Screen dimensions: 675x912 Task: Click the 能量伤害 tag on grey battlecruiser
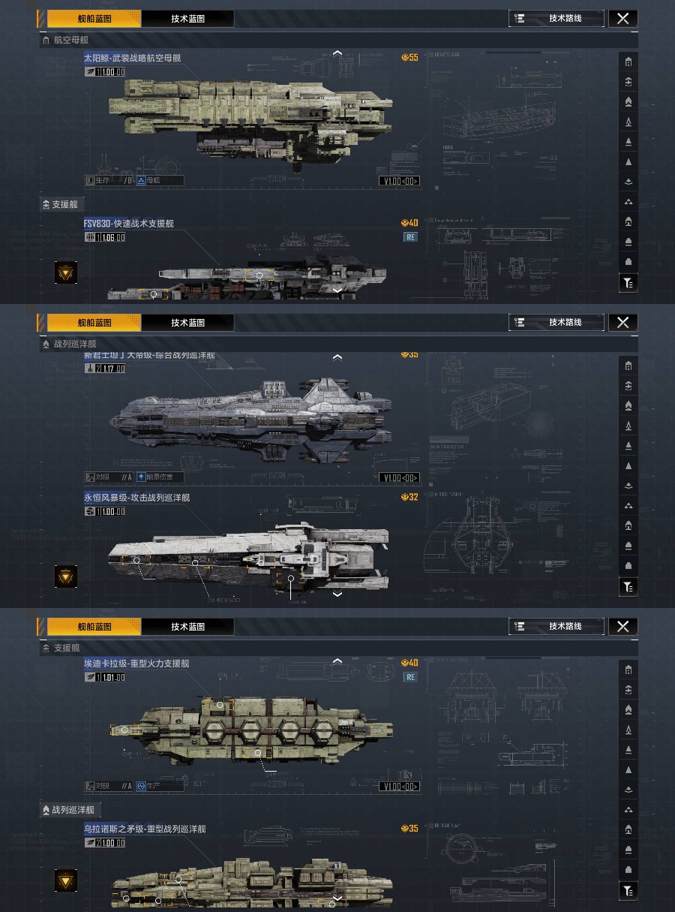tap(160, 477)
